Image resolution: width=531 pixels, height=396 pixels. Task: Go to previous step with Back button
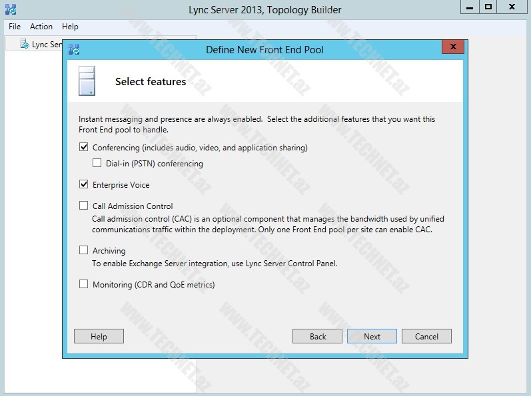click(x=318, y=336)
